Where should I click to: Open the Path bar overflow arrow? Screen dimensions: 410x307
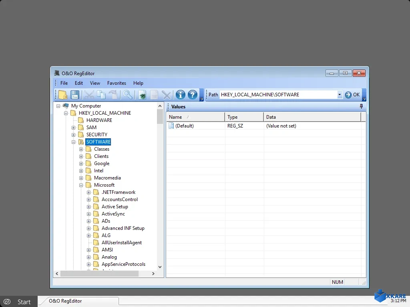coord(364,99)
